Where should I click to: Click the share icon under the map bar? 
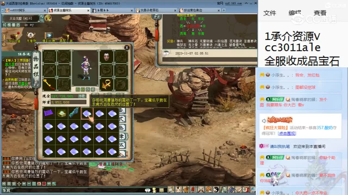(4, 25)
